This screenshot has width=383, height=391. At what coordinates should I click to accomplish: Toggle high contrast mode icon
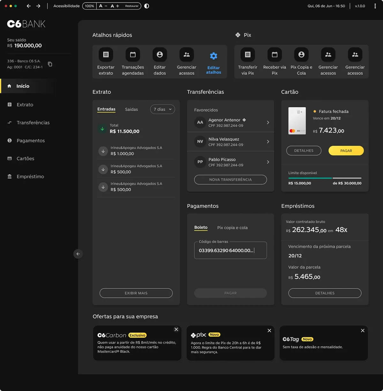(x=146, y=6)
